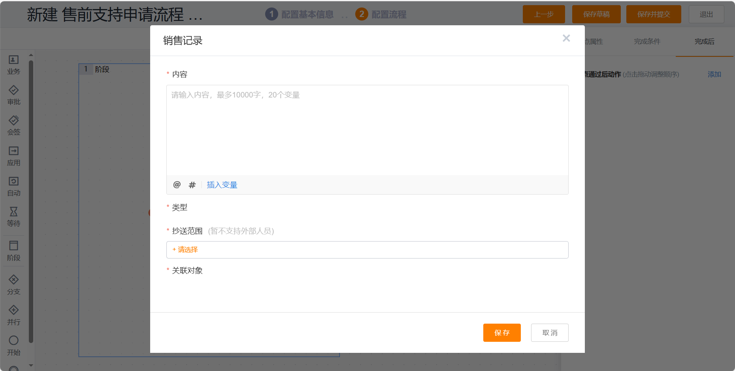Click 保存草稿 button
The height and width of the screenshot is (371, 735).
coord(596,14)
